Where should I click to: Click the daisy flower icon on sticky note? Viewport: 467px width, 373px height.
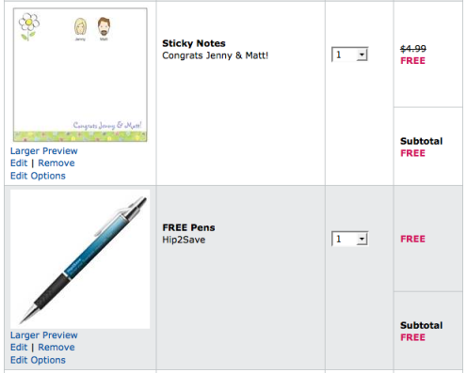click(28, 26)
